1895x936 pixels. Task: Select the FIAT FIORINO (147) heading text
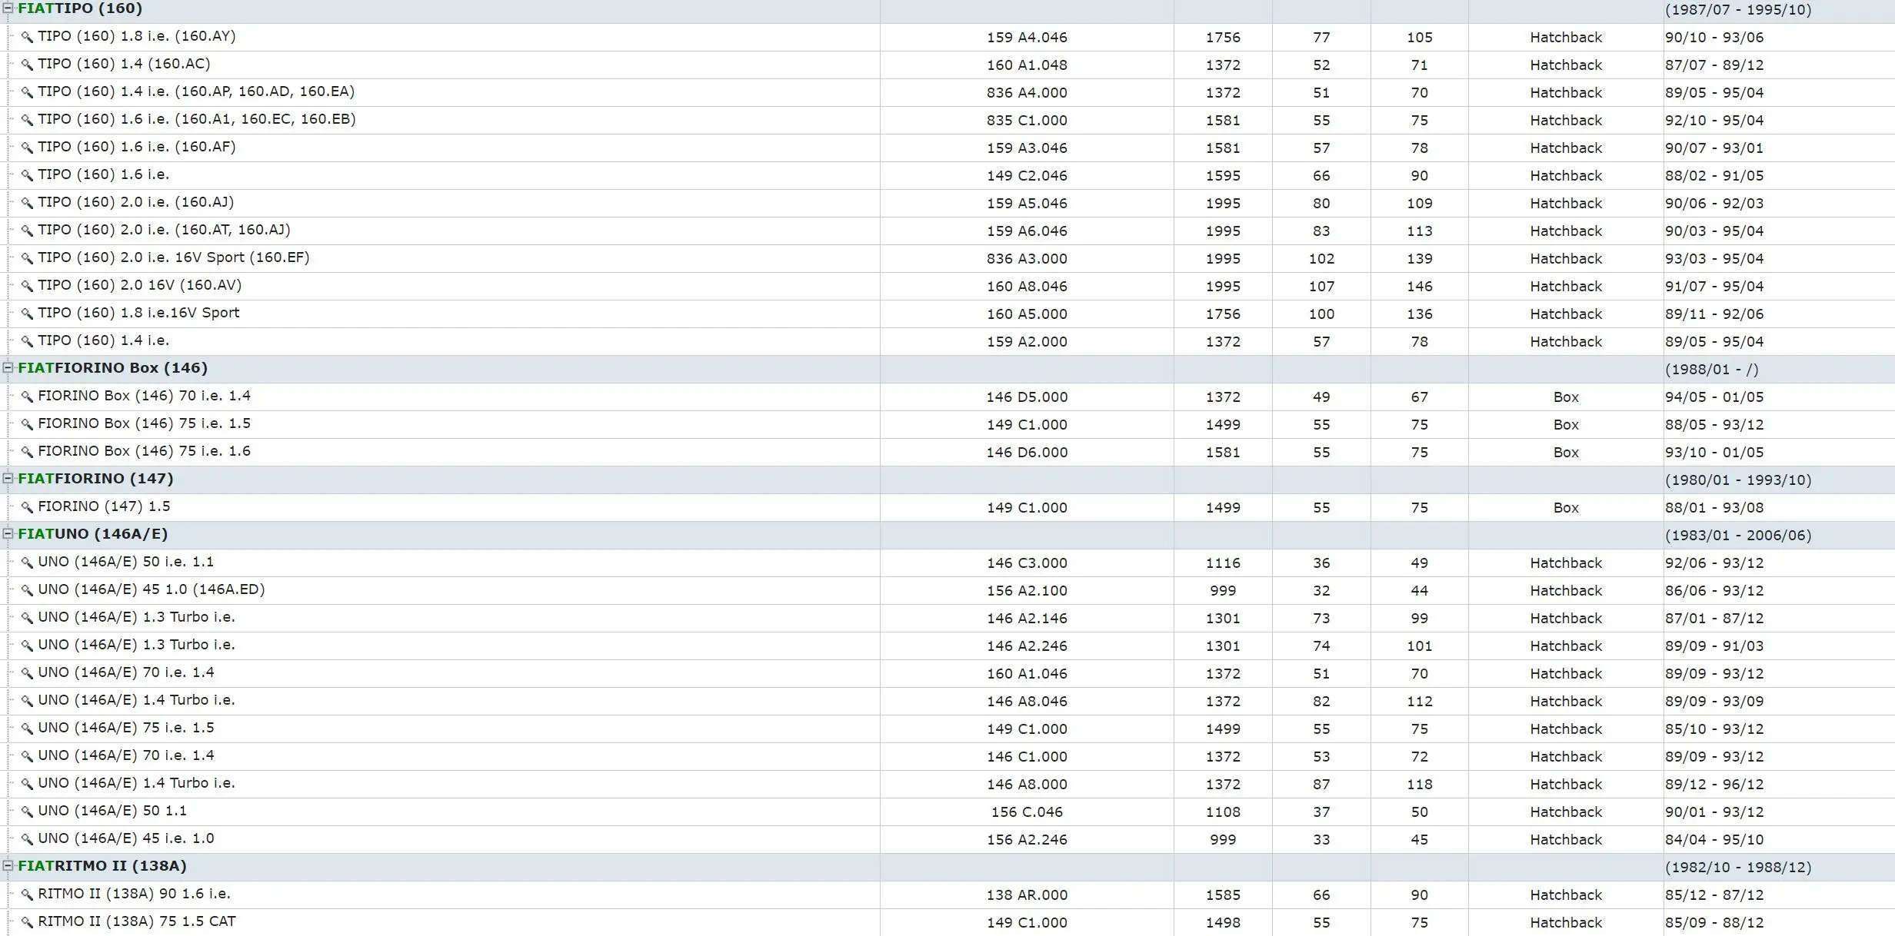pyautogui.click(x=96, y=479)
